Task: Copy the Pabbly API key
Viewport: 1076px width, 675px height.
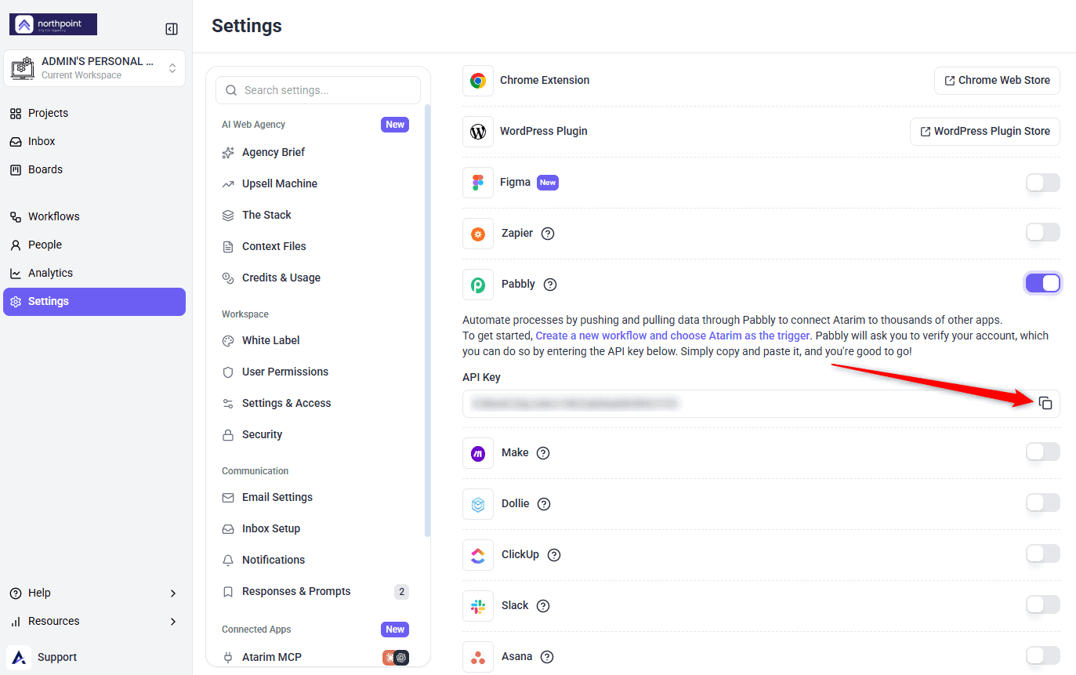Action: coord(1045,403)
